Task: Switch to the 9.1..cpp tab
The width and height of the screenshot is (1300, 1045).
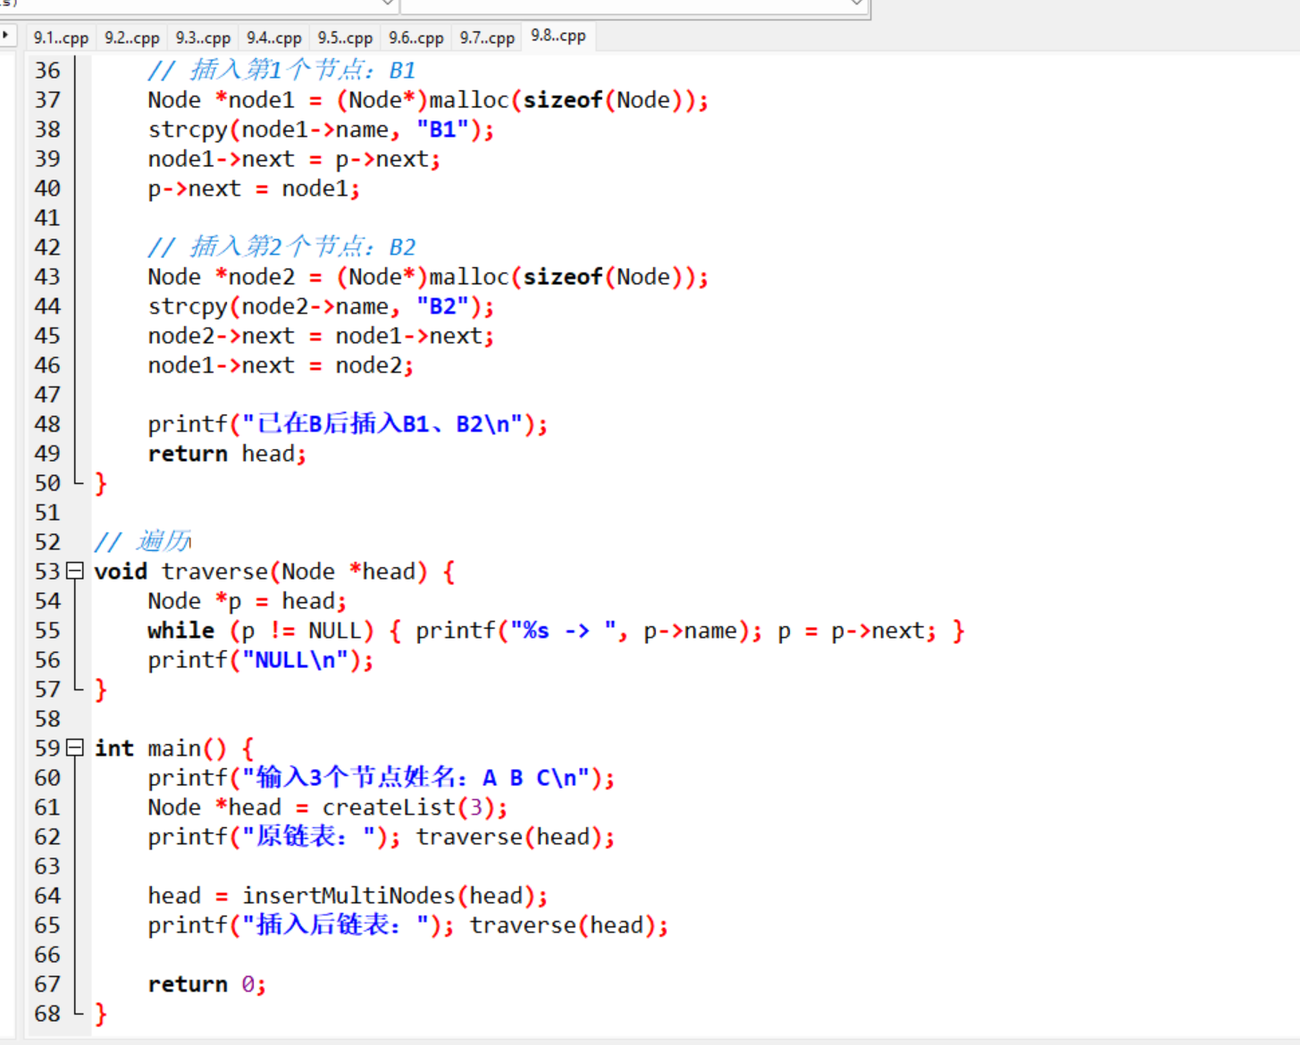Action: tap(61, 38)
